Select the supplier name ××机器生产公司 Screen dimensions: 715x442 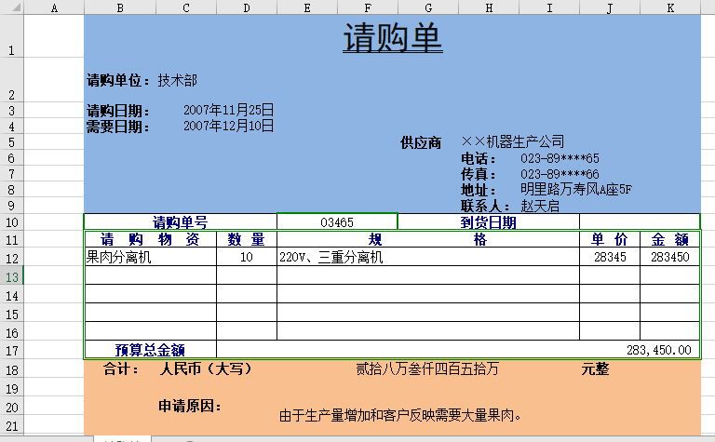coord(513,141)
